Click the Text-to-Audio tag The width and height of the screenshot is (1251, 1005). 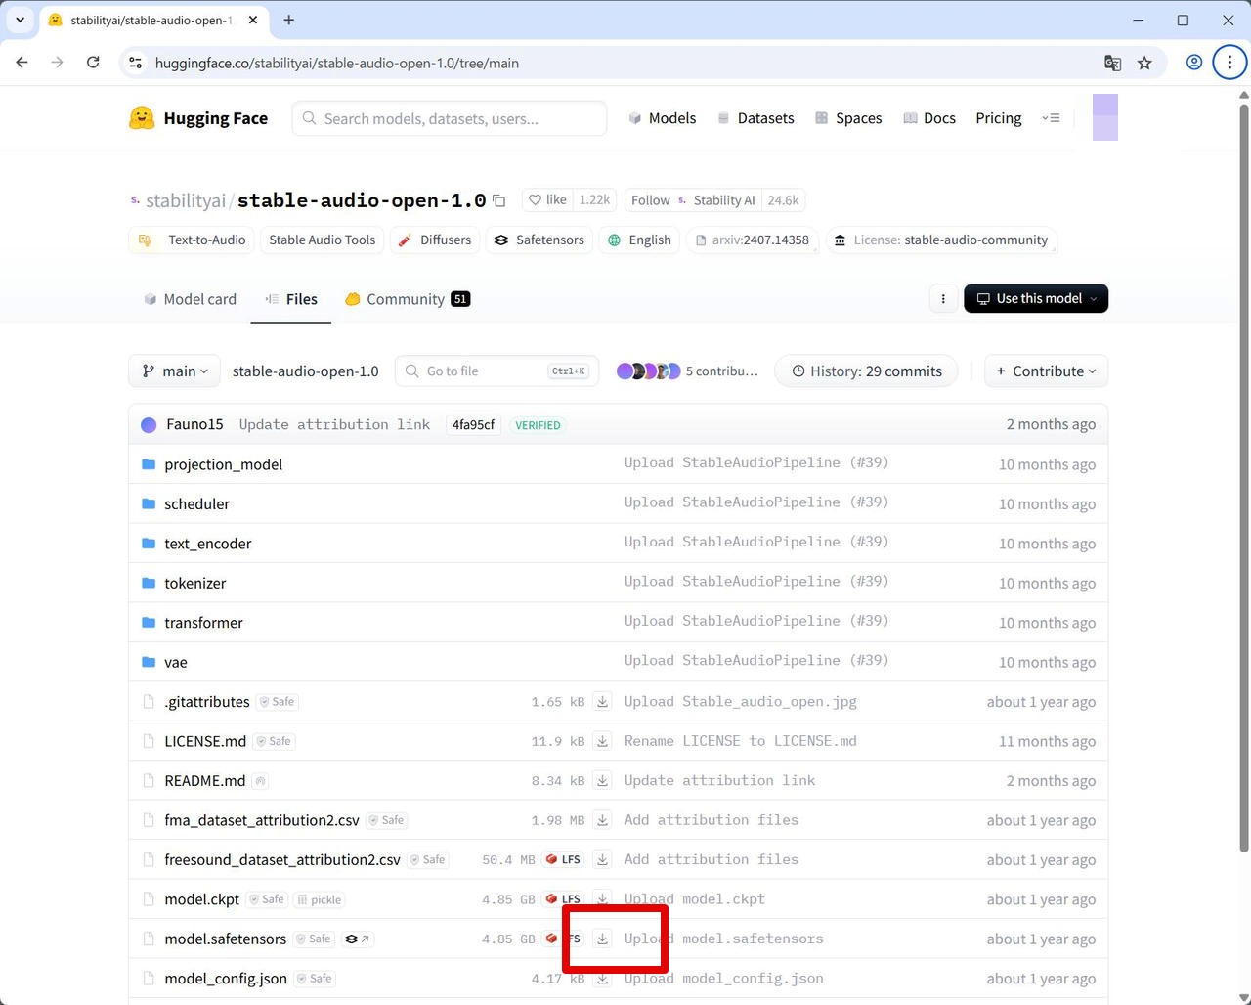192,240
